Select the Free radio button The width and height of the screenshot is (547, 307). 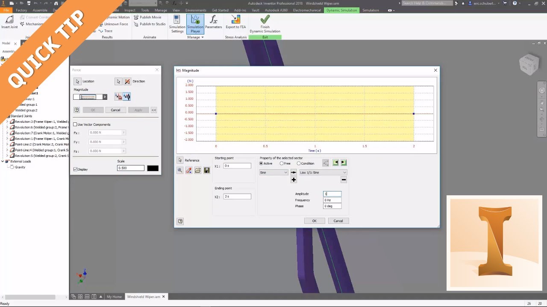coord(282,163)
